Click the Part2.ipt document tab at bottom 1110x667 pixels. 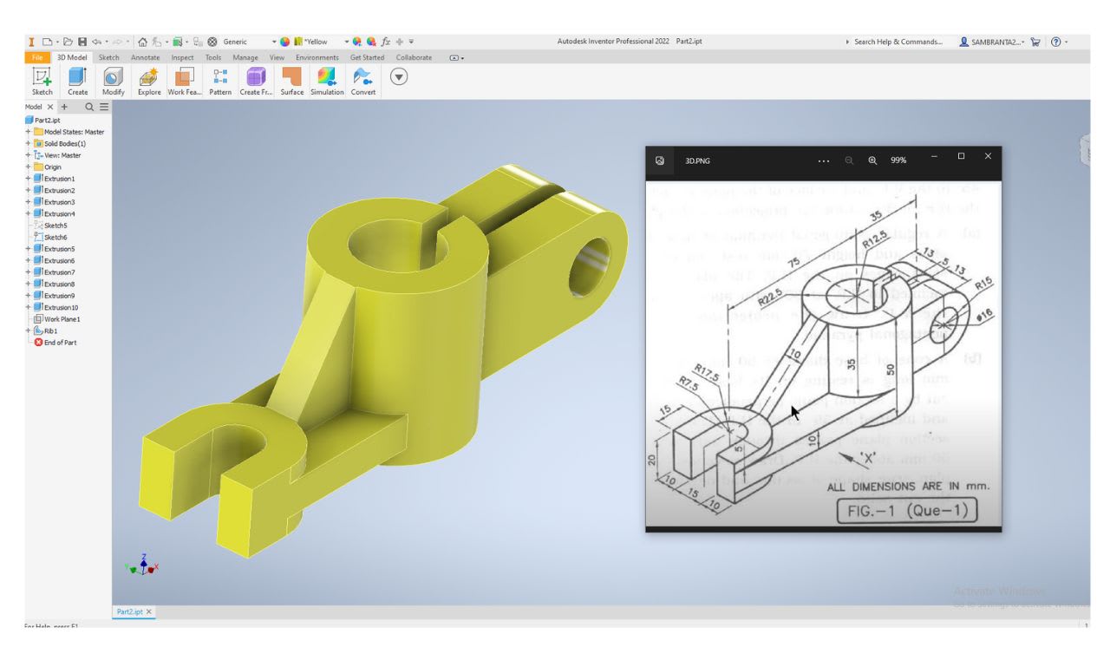132,611
